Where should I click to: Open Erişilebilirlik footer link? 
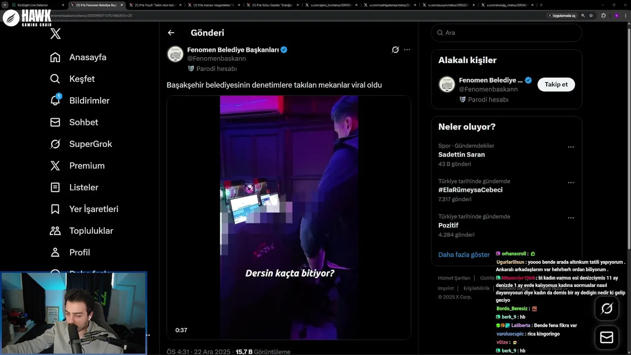point(477,288)
